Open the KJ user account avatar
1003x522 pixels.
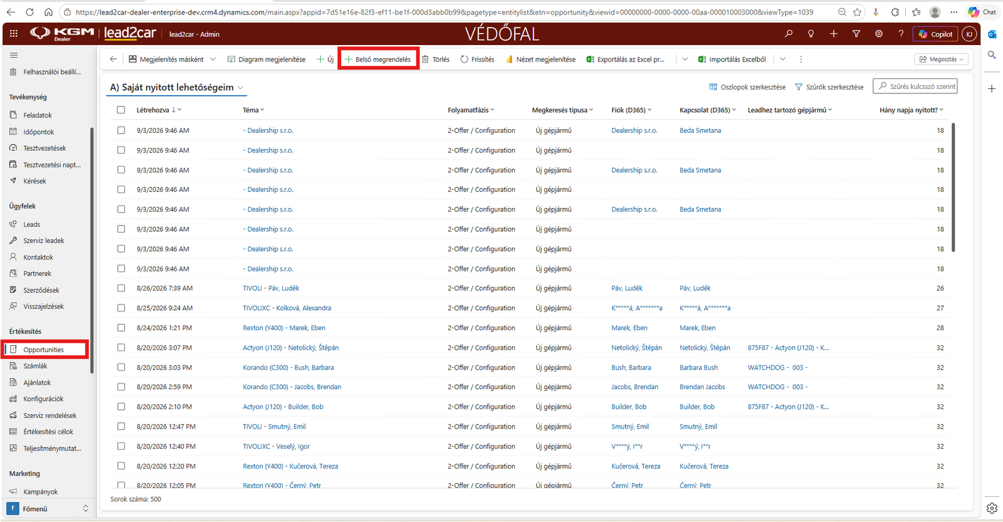coord(969,34)
